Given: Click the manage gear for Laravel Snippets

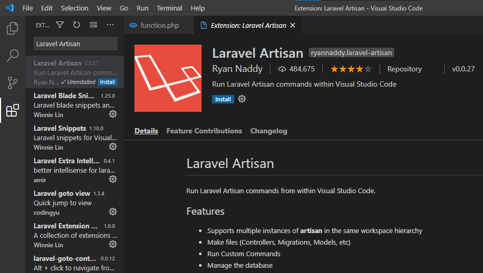Looking at the screenshot, I should pyautogui.click(x=112, y=147).
